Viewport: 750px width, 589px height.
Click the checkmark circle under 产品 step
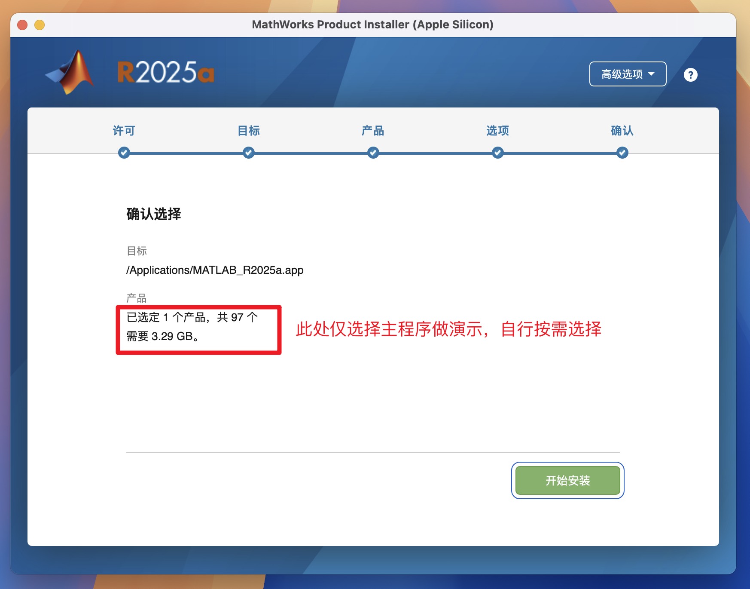(x=373, y=153)
